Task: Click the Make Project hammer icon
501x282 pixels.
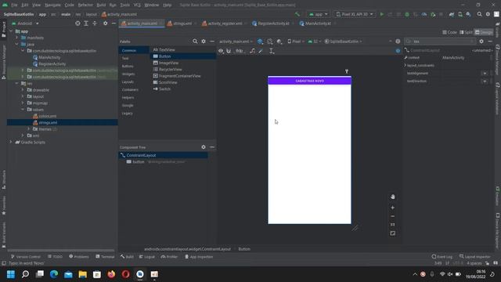Action: tap(297, 14)
